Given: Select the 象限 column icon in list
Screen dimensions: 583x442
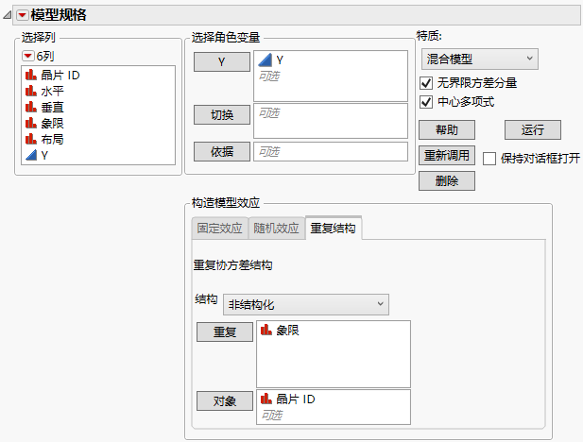Looking at the screenshot, I should [31, 123].
